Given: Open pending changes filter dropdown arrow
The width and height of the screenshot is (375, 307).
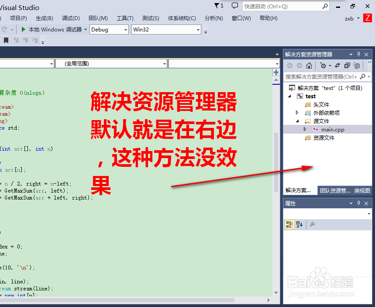Looking at the screenshot, I should point(330,66).
